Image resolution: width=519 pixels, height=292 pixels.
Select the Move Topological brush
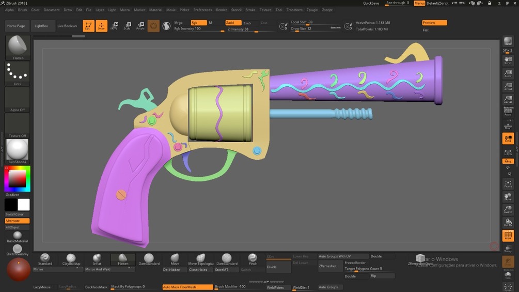[x=201, y=259]
